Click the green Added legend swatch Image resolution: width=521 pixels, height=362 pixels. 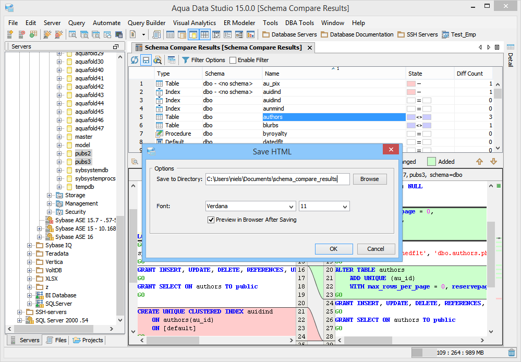[431, 162]
